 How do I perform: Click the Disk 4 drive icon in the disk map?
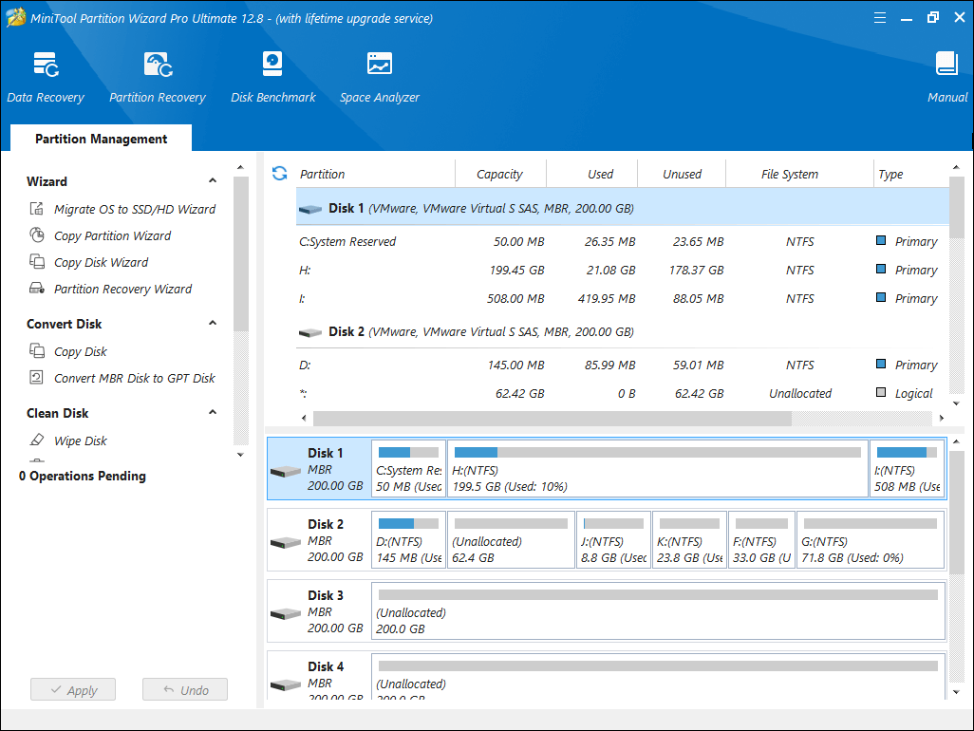286,685
